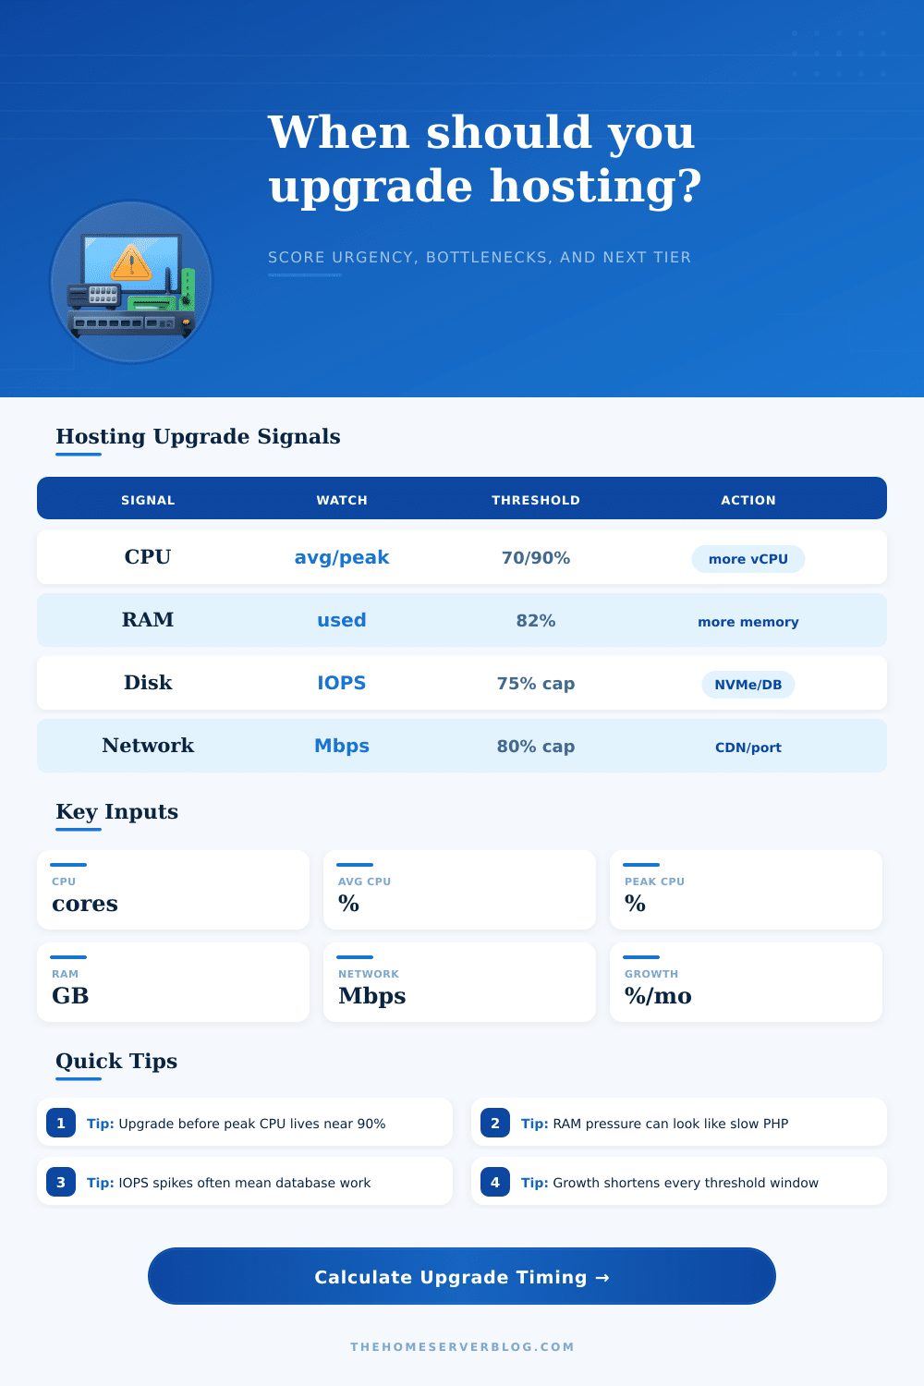Click the PEAK CPU percent input card
The width and height of the screenshot is (924, 1386).
(746, 890)
